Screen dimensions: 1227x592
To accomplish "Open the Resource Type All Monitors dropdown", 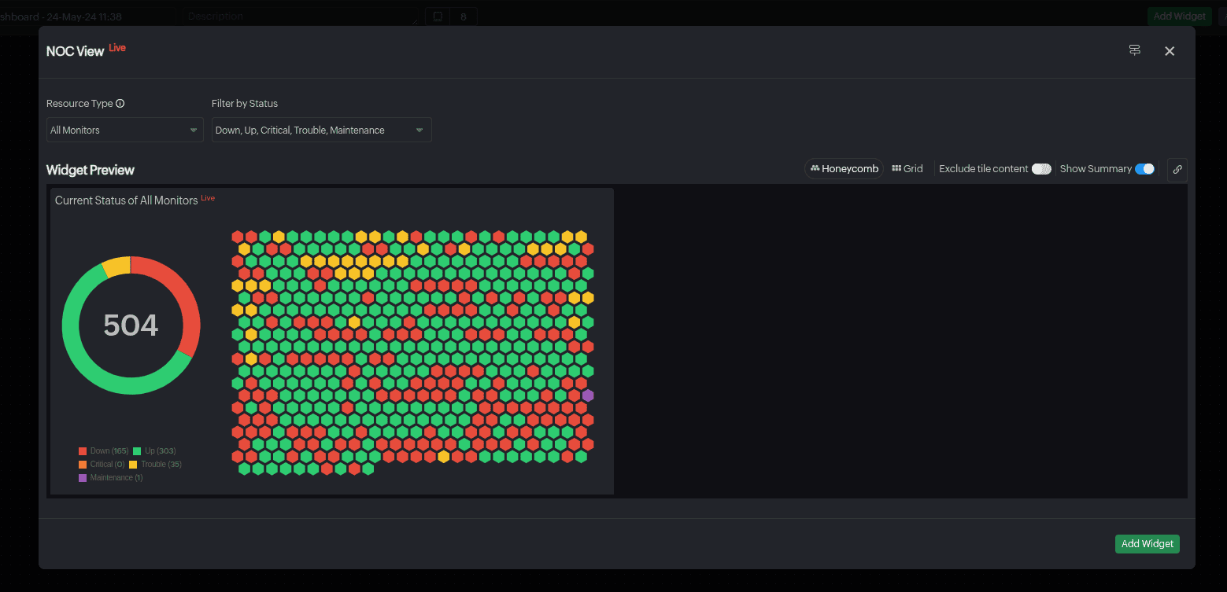I will [x=124, y=131].
